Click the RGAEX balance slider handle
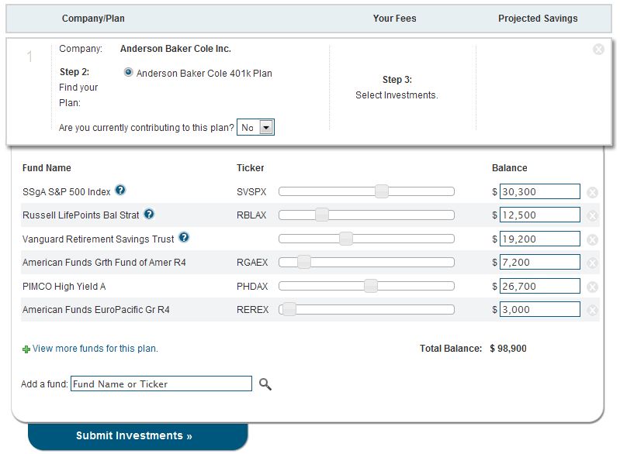Screen dimensions: 620x454 tap(304, 262)
